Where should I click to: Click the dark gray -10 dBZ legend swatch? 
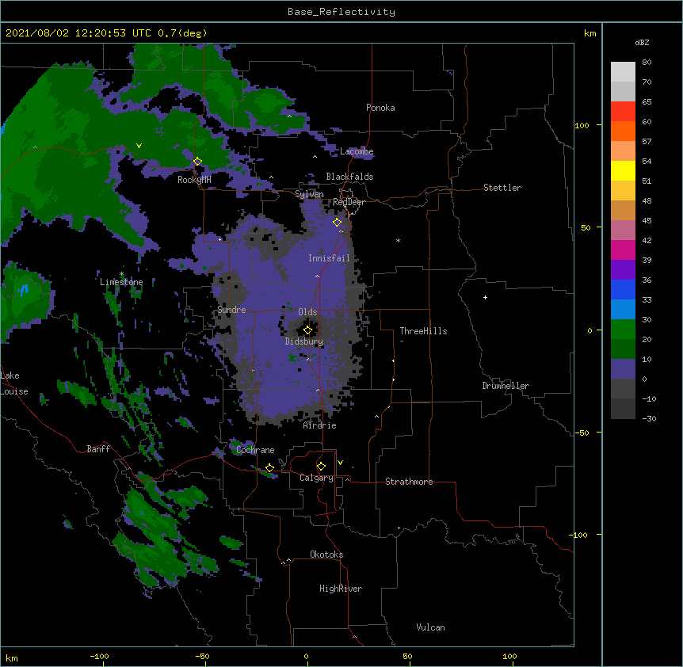click(x=623, y=389)
